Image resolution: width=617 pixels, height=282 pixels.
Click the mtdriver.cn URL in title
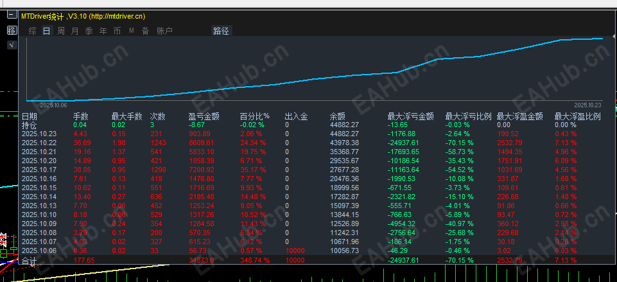pyautogui.click(x=118, y=16)
